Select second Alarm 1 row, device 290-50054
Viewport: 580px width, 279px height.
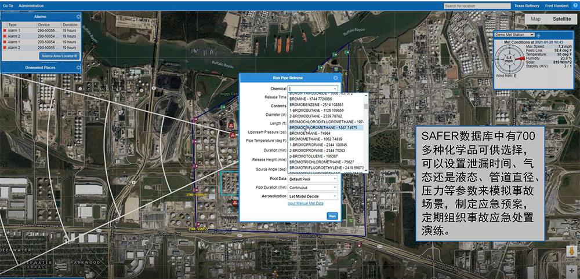(x=41, y=42)
